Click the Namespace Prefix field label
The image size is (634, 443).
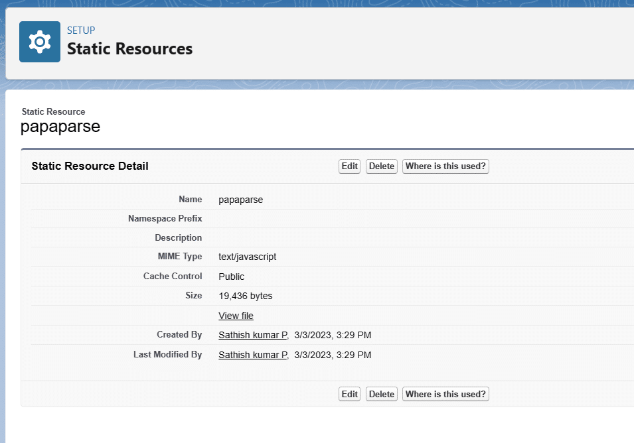point(165,218)
